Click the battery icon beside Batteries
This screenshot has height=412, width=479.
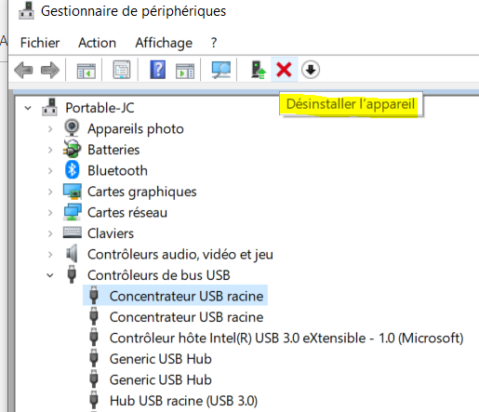(x=72, y=150)
